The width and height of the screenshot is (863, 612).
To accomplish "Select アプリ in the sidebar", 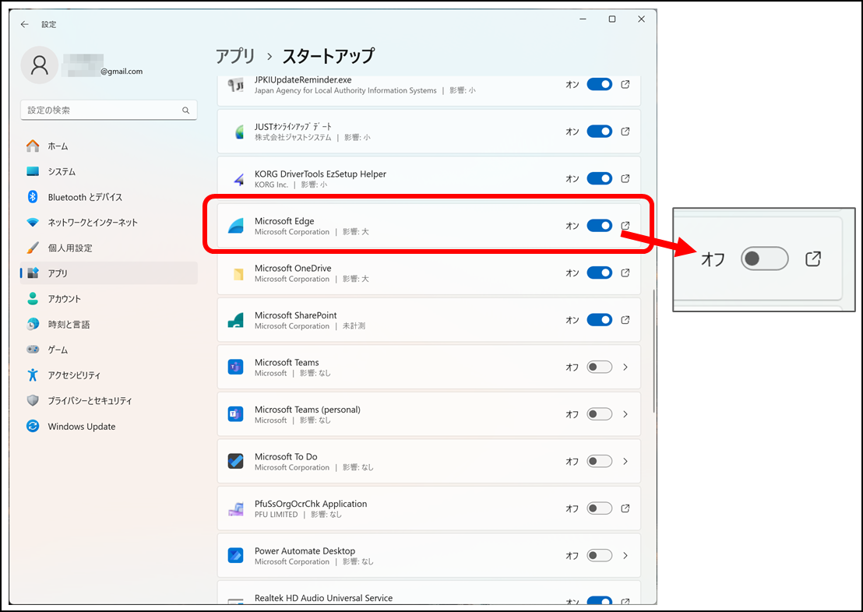I will (109, 273).
